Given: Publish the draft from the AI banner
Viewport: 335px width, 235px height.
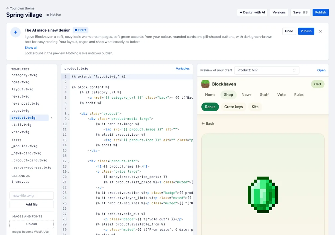Looking at the screenshot, I should (x=306, y=31).
